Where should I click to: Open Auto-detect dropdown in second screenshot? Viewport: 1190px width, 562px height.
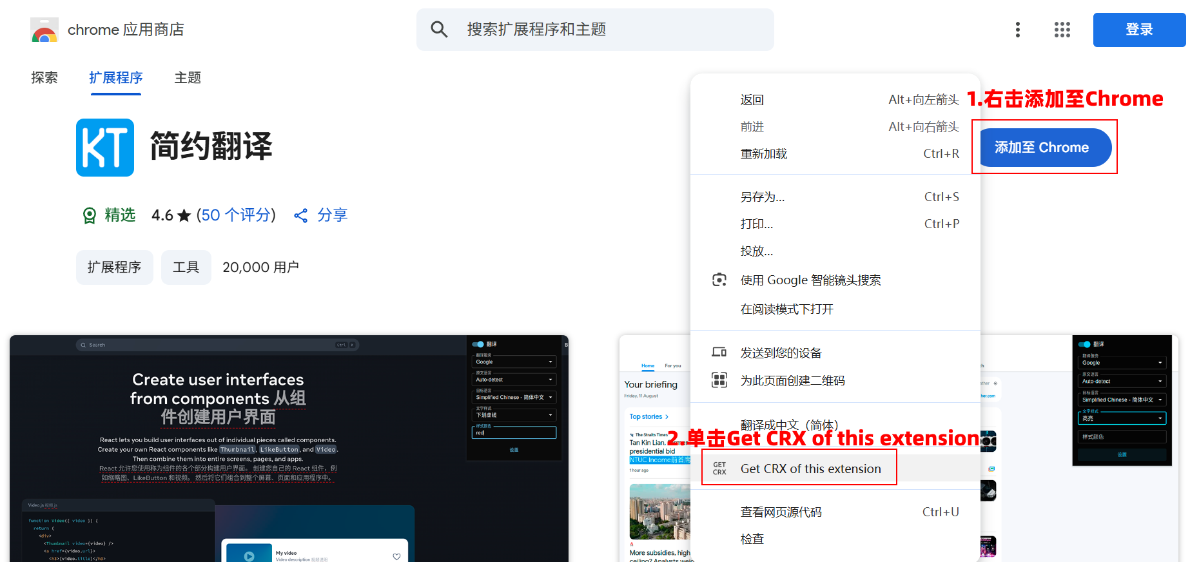pos(1122,382)
